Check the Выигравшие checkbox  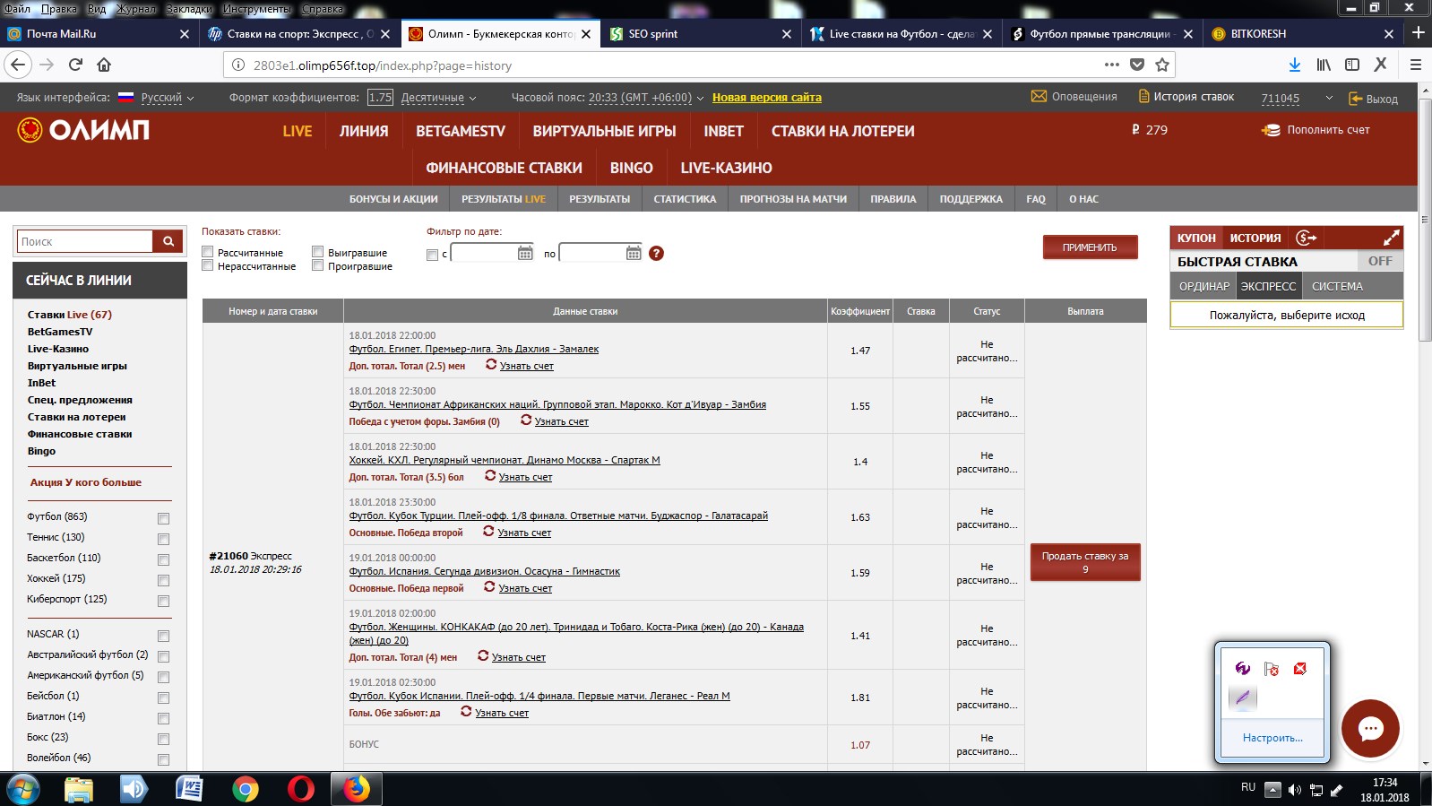(317, 252)
